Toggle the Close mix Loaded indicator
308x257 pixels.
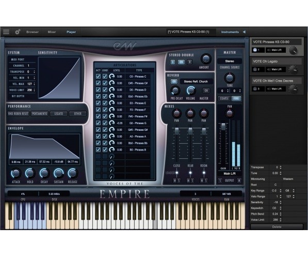tap(177, 173)
